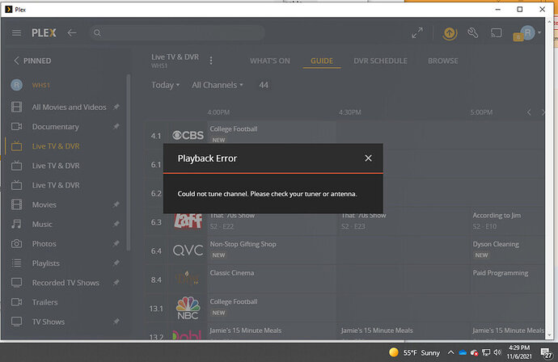Select the GUIDE tab

[322, 61]
